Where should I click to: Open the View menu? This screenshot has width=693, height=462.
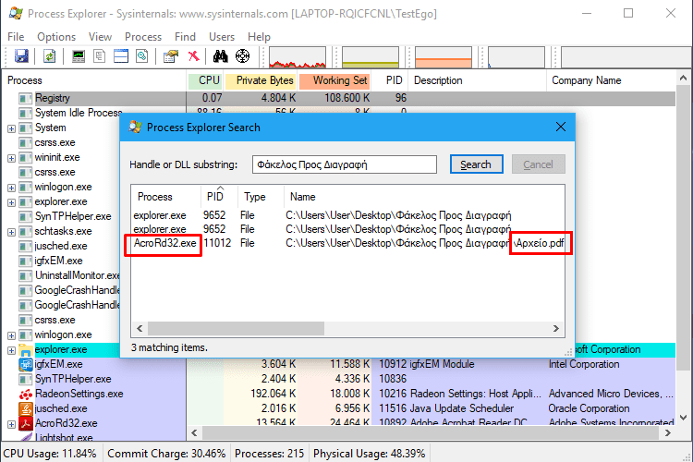[100, 37]
